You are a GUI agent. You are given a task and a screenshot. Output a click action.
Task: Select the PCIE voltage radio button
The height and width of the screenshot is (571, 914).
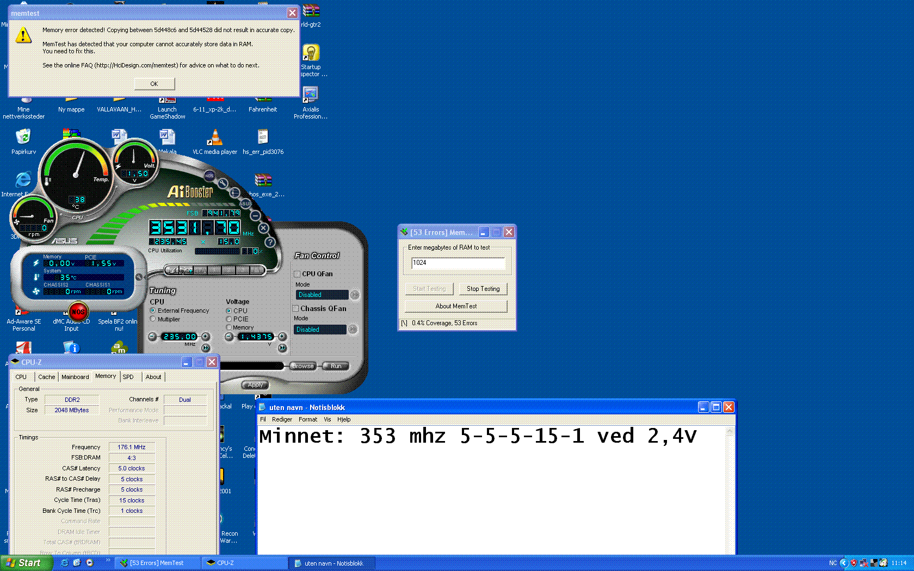tap(229, 319)
